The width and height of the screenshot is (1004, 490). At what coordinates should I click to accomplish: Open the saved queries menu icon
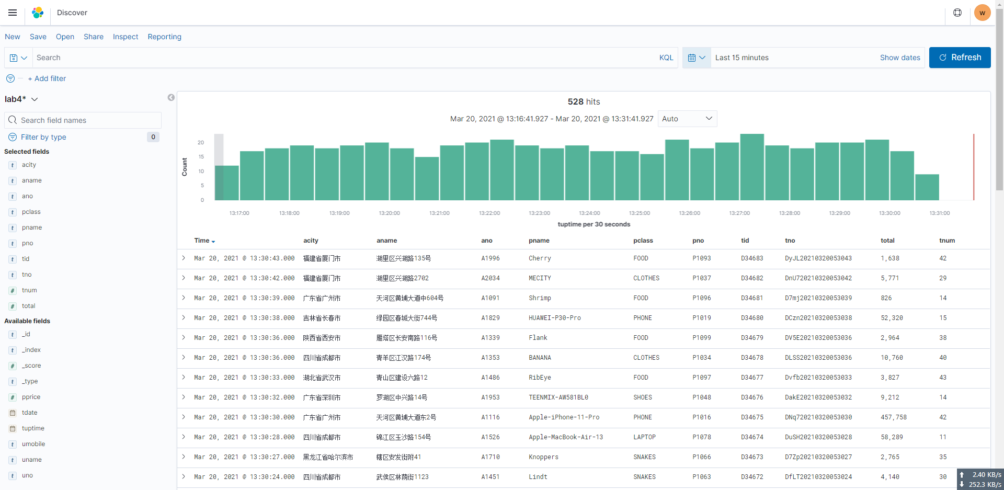click(18, 58)
